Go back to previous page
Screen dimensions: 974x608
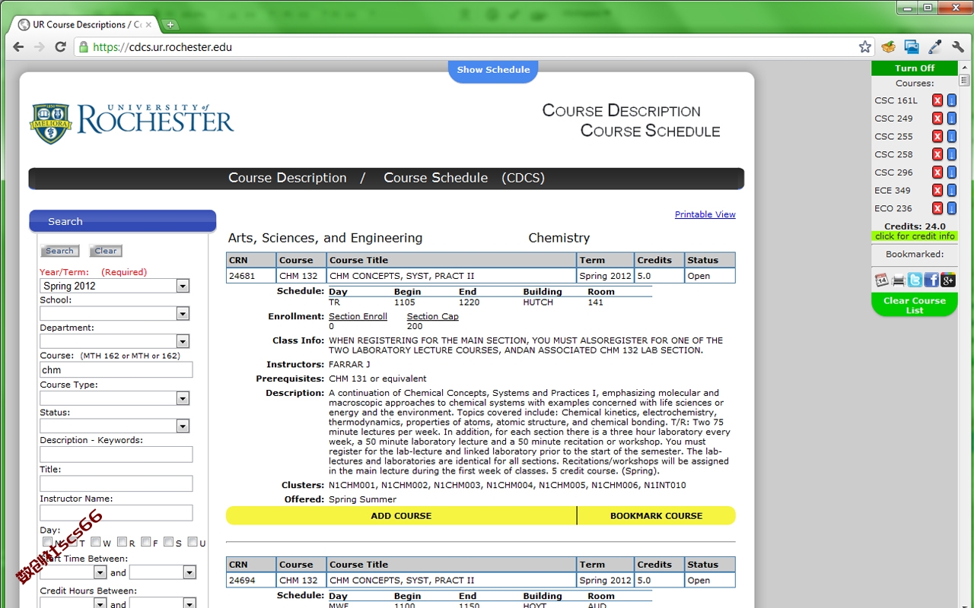pyautogui.click(x=18, y=47)
